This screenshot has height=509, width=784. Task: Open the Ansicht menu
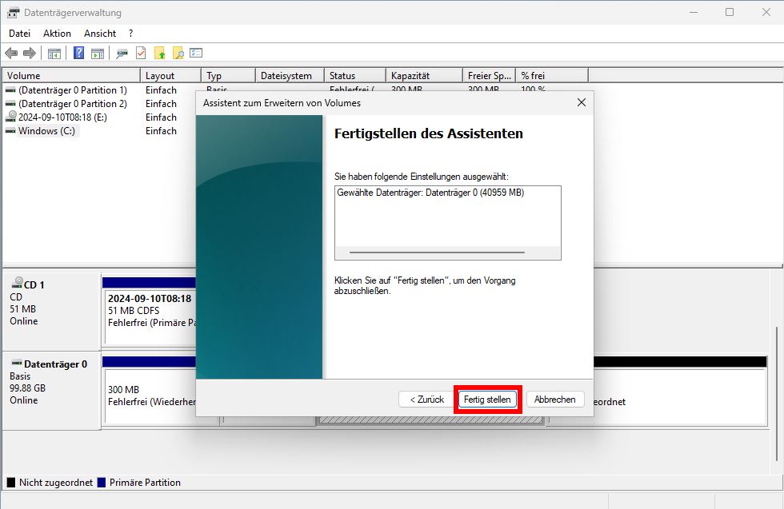point(99,33)
